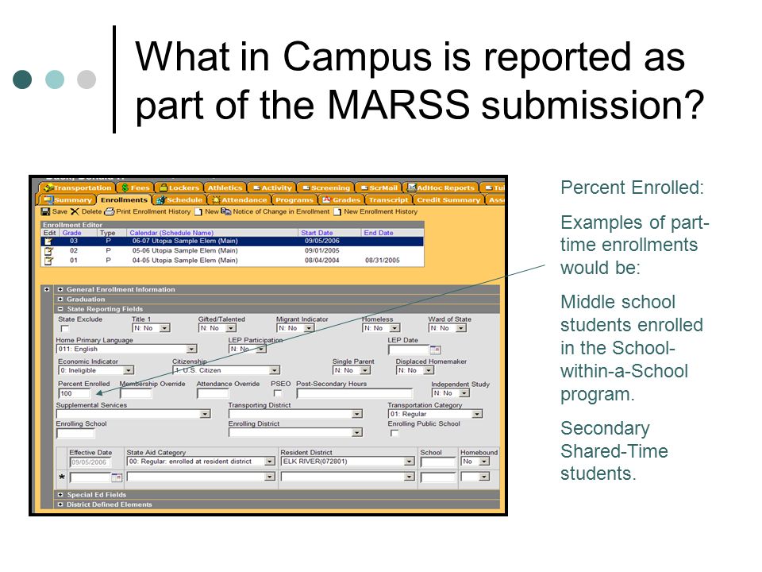Go to the Schedule tab
762x572 pixels.
click(x=179, y=200)
